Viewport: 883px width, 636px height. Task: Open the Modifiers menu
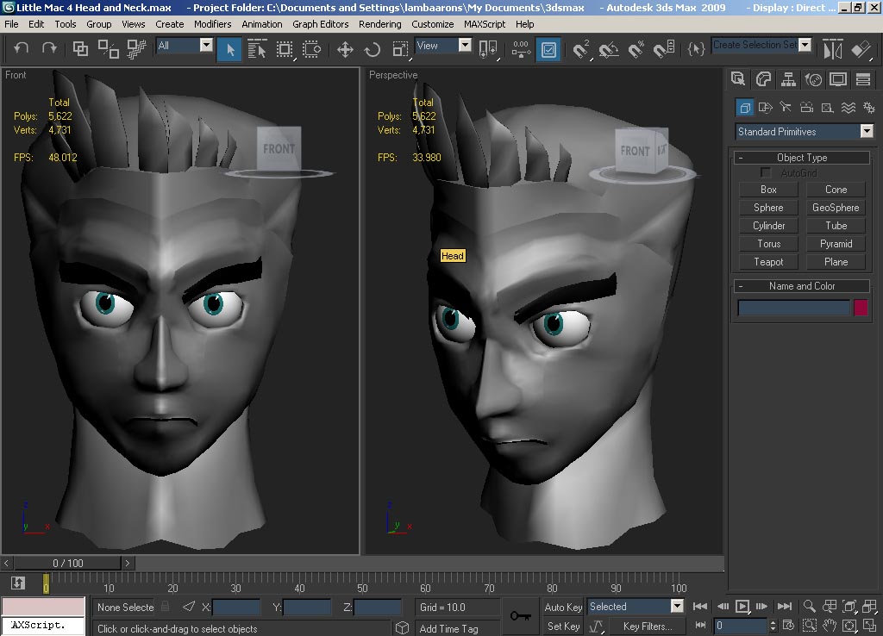point(212,24)
